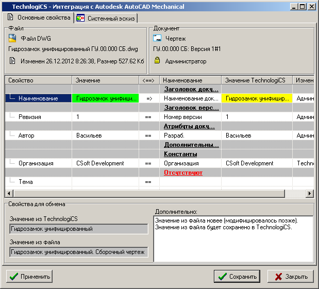The image size is (319, 289).
Task: Click the file modified info page icon
Action: point(12,61)
